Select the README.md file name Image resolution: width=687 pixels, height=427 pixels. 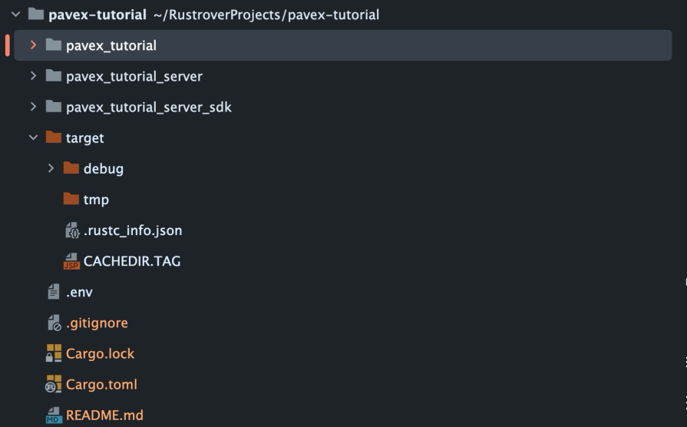point(104,415)
